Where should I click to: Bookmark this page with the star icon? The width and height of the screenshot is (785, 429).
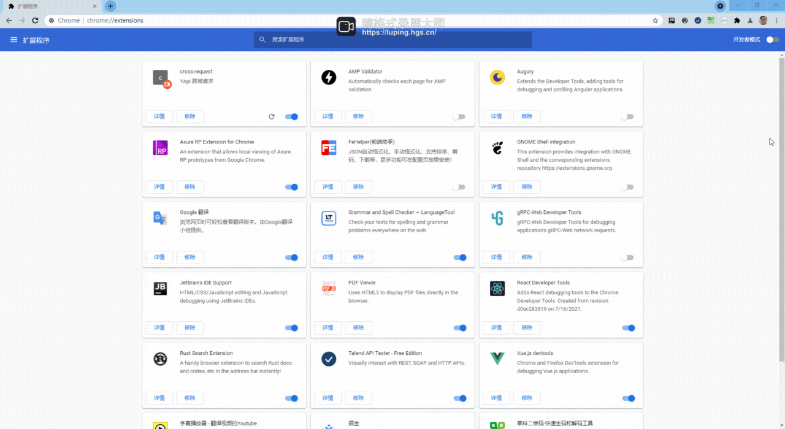(x=655, y=20)
